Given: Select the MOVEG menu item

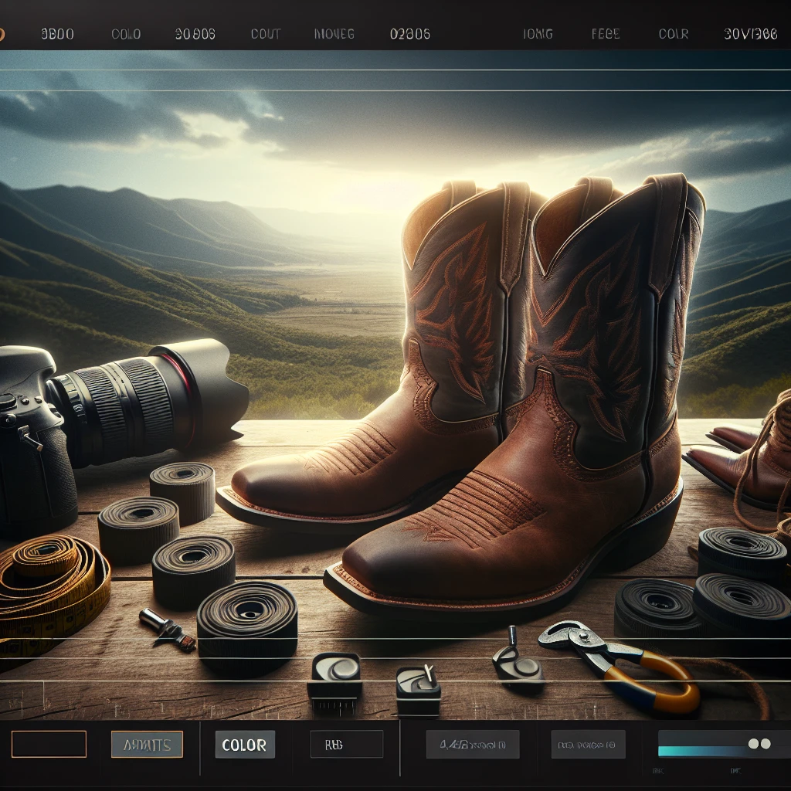Looking at the screenshot, I should (x=334, y=34).
